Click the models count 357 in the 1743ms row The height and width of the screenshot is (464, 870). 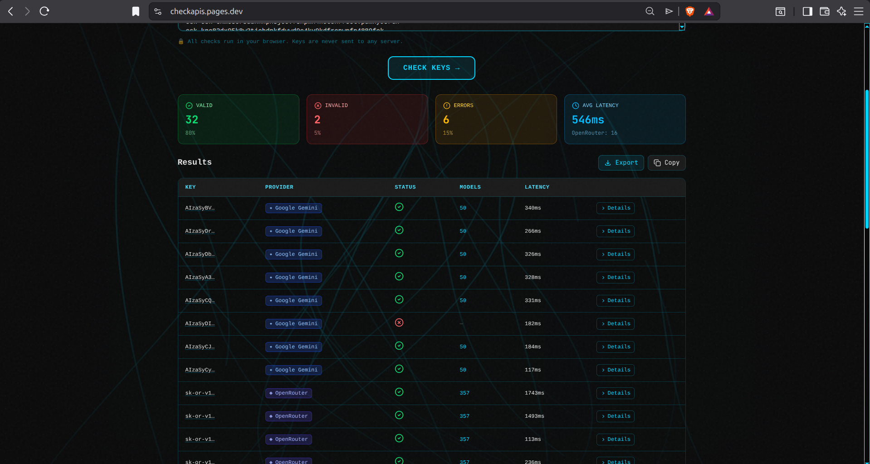[x=464, y=393]
